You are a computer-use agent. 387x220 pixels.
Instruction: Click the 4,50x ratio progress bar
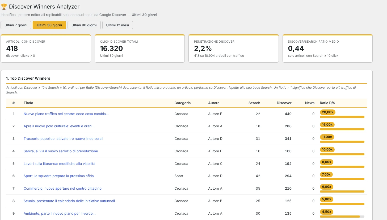click(x=342, y=217)
